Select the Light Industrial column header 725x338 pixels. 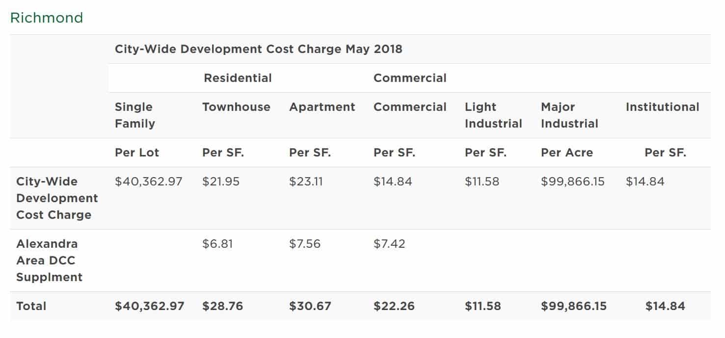(x=493, y=115)
